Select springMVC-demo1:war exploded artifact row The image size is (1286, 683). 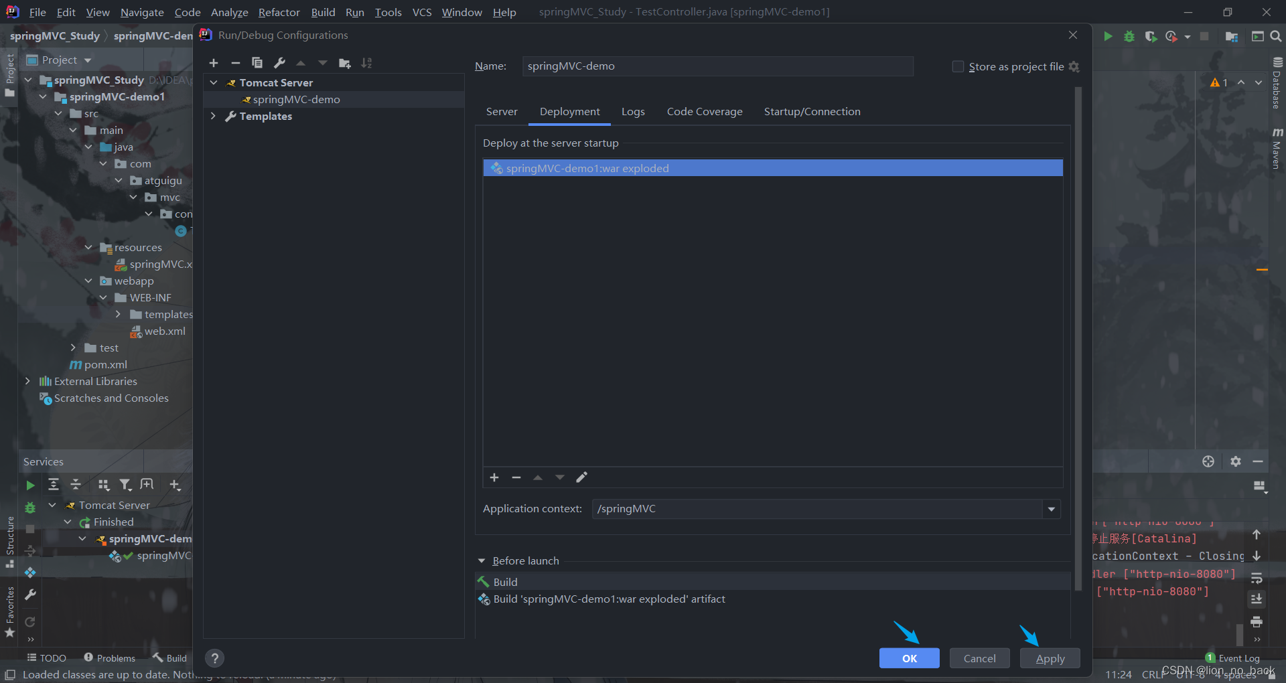click(773, 168)
